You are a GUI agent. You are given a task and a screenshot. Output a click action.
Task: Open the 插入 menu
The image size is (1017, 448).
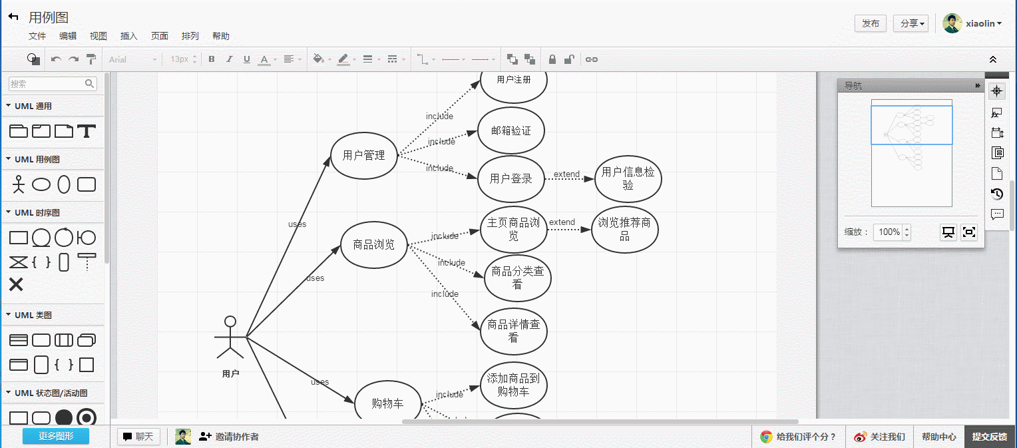point(128,35)
